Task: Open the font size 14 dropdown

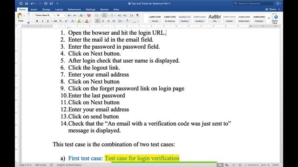Action: (x=64, y=15)
